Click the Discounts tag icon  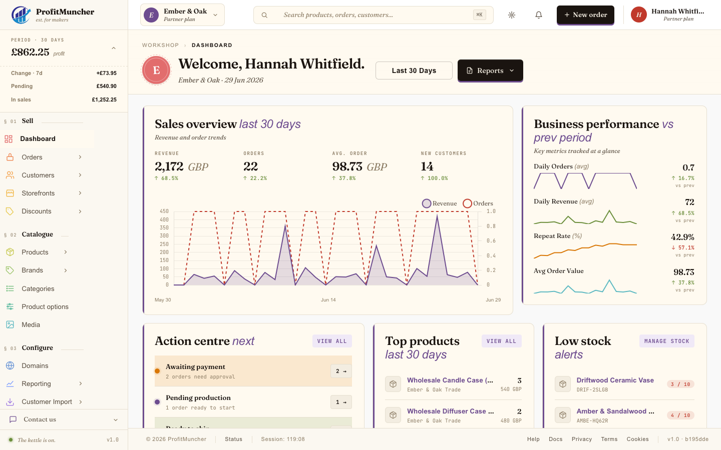(x=10, y=211)
